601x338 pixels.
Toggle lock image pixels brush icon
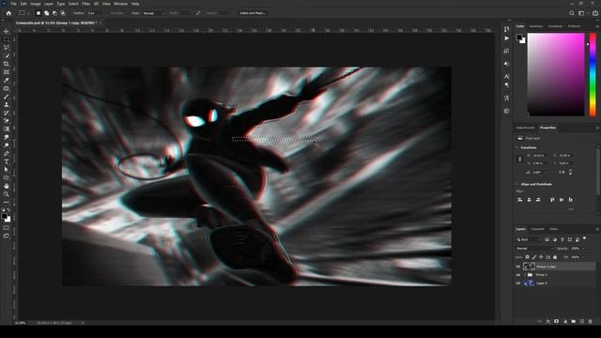click(534, 257)
